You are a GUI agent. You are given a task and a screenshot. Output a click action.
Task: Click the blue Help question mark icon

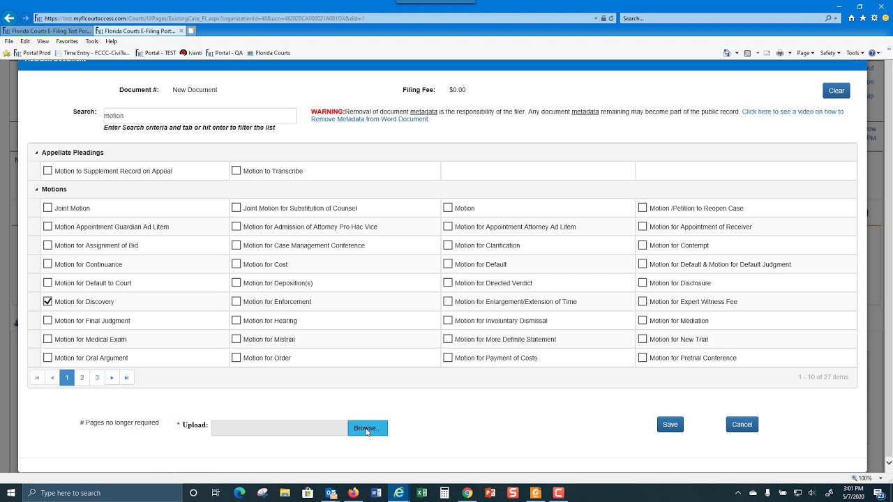click(871, 53)
